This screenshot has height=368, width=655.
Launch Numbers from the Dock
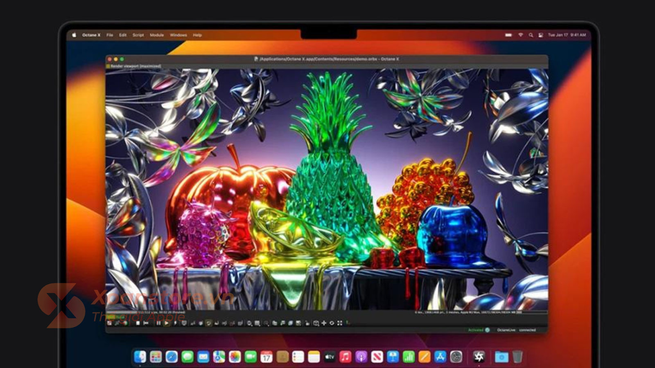(409, 357)
